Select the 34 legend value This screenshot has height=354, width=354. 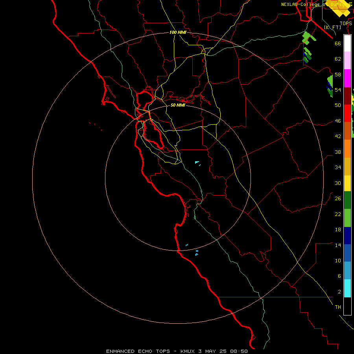tap(338, 167)
